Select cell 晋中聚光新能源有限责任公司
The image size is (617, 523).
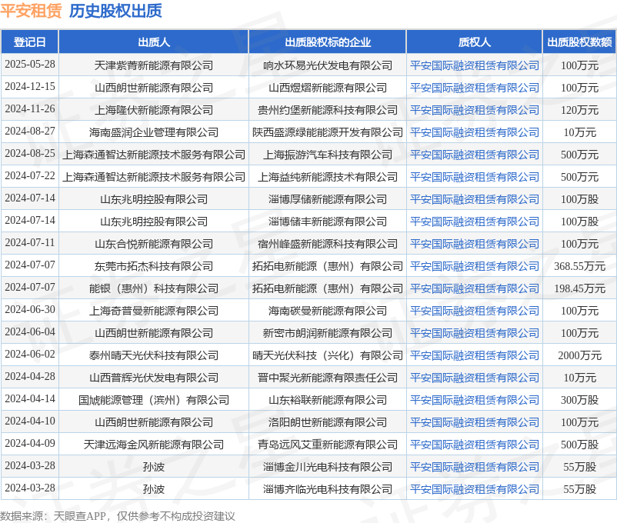(x=328, y=378)
